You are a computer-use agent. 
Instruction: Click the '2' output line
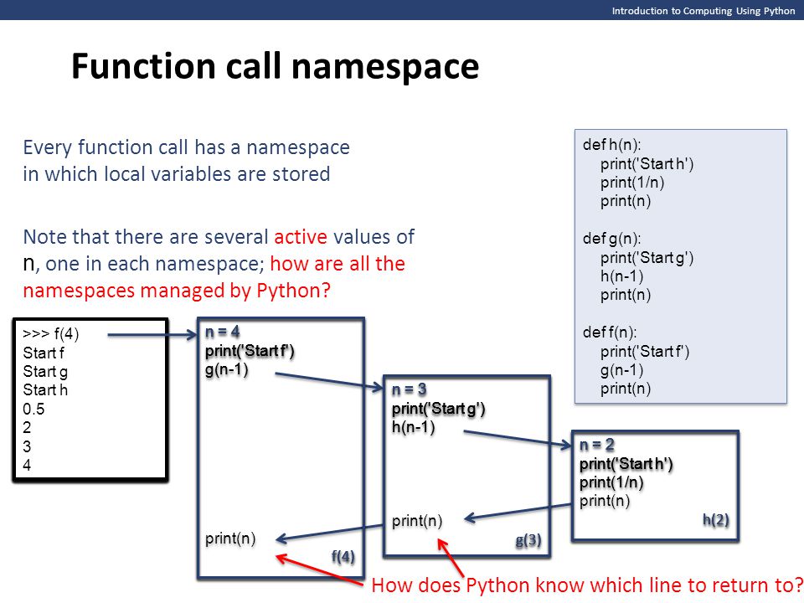tap(27, 428)
